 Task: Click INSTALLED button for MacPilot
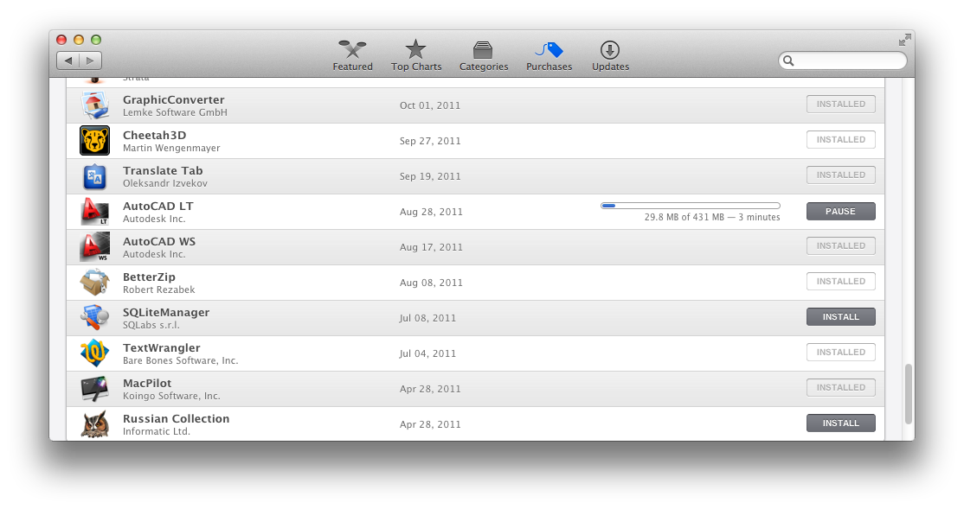coord(840,388)
